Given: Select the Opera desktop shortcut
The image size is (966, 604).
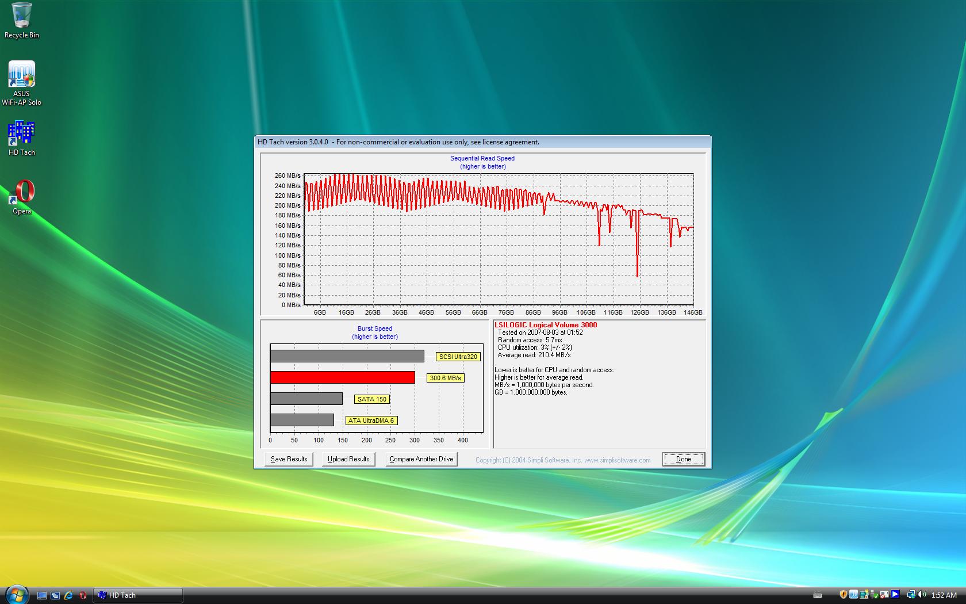Looking at the screenshot, I should pos(22,197).
